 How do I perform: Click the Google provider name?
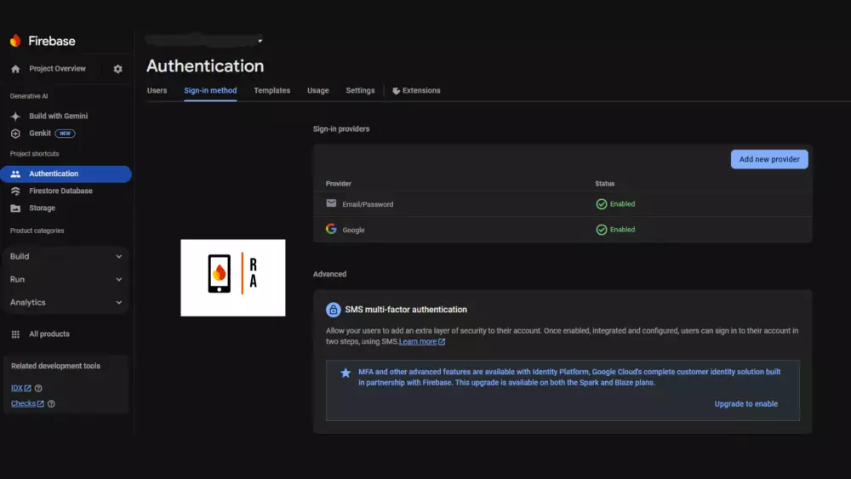coord(353,230)
